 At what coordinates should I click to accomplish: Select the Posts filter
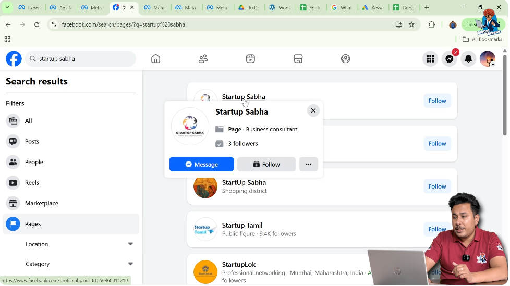click(70, 141)
